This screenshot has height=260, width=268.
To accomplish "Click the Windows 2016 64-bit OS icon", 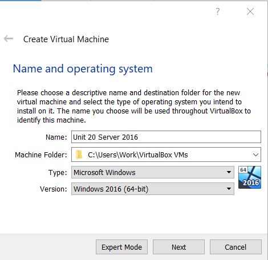I will (250, 177).
